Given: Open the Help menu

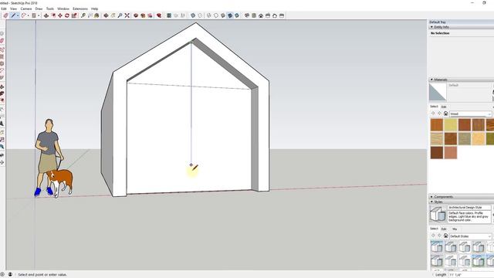Looking at the screenshot, I should (94, 8).
